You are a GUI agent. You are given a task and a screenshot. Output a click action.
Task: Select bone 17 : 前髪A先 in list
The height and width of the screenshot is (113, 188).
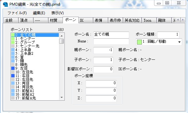click(x=35, y=98)
